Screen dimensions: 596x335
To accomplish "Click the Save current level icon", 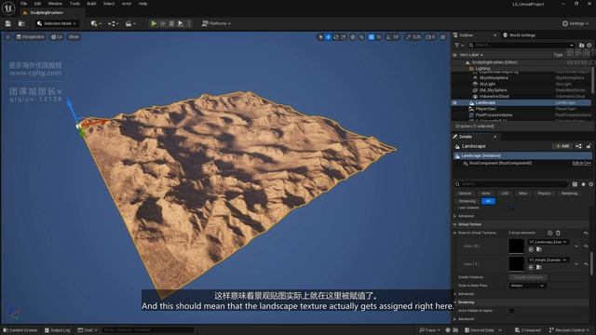I will point(8,23).
